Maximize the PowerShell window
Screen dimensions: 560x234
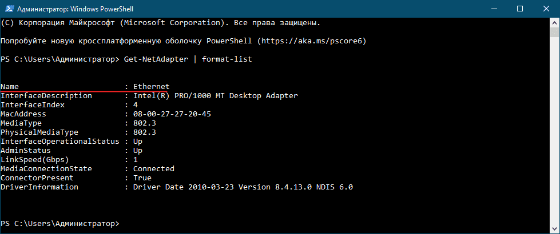coord(519,9)
